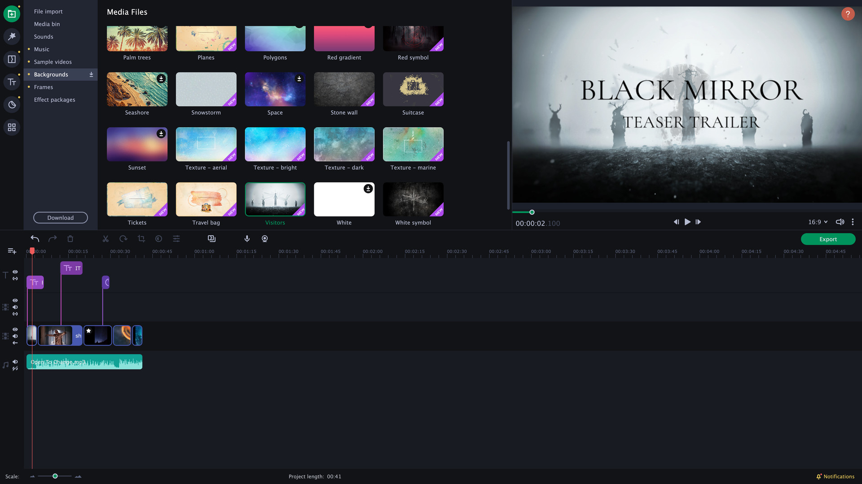
Task: Expand the Backgrounds download chevron
Action: (91, 74)
